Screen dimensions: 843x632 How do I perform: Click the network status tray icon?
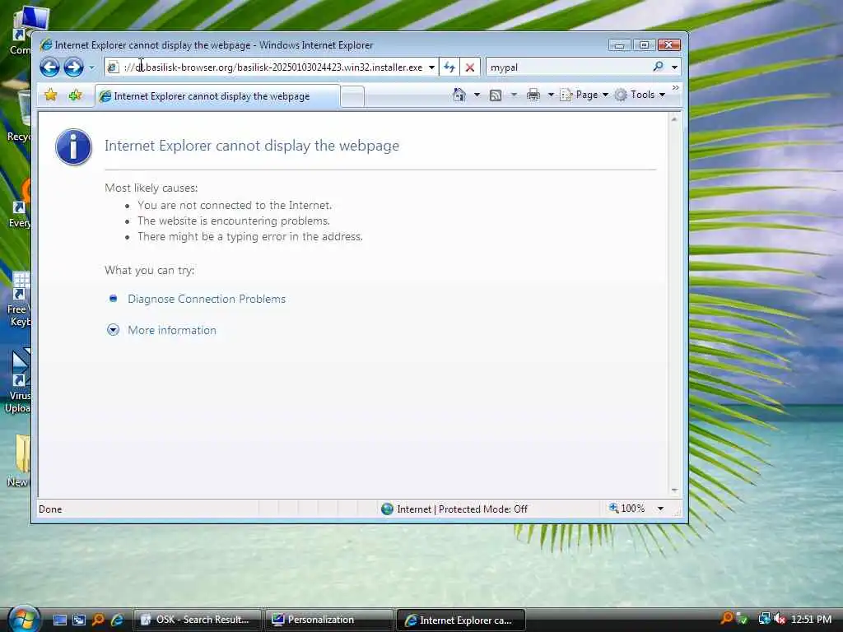(764, 619)
